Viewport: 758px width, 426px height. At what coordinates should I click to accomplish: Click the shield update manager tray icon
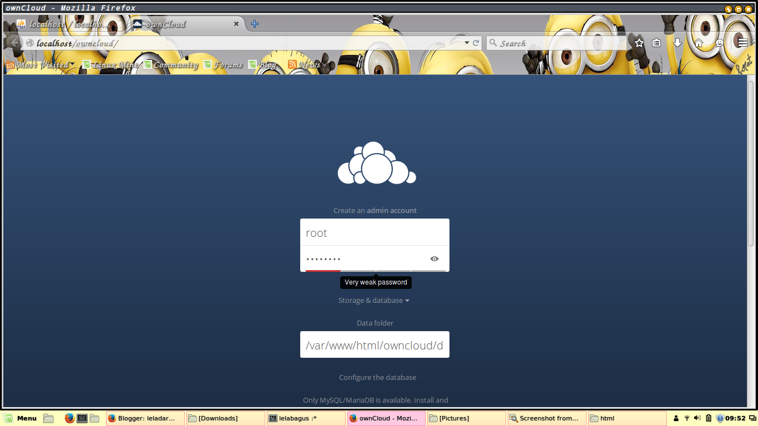720,418
